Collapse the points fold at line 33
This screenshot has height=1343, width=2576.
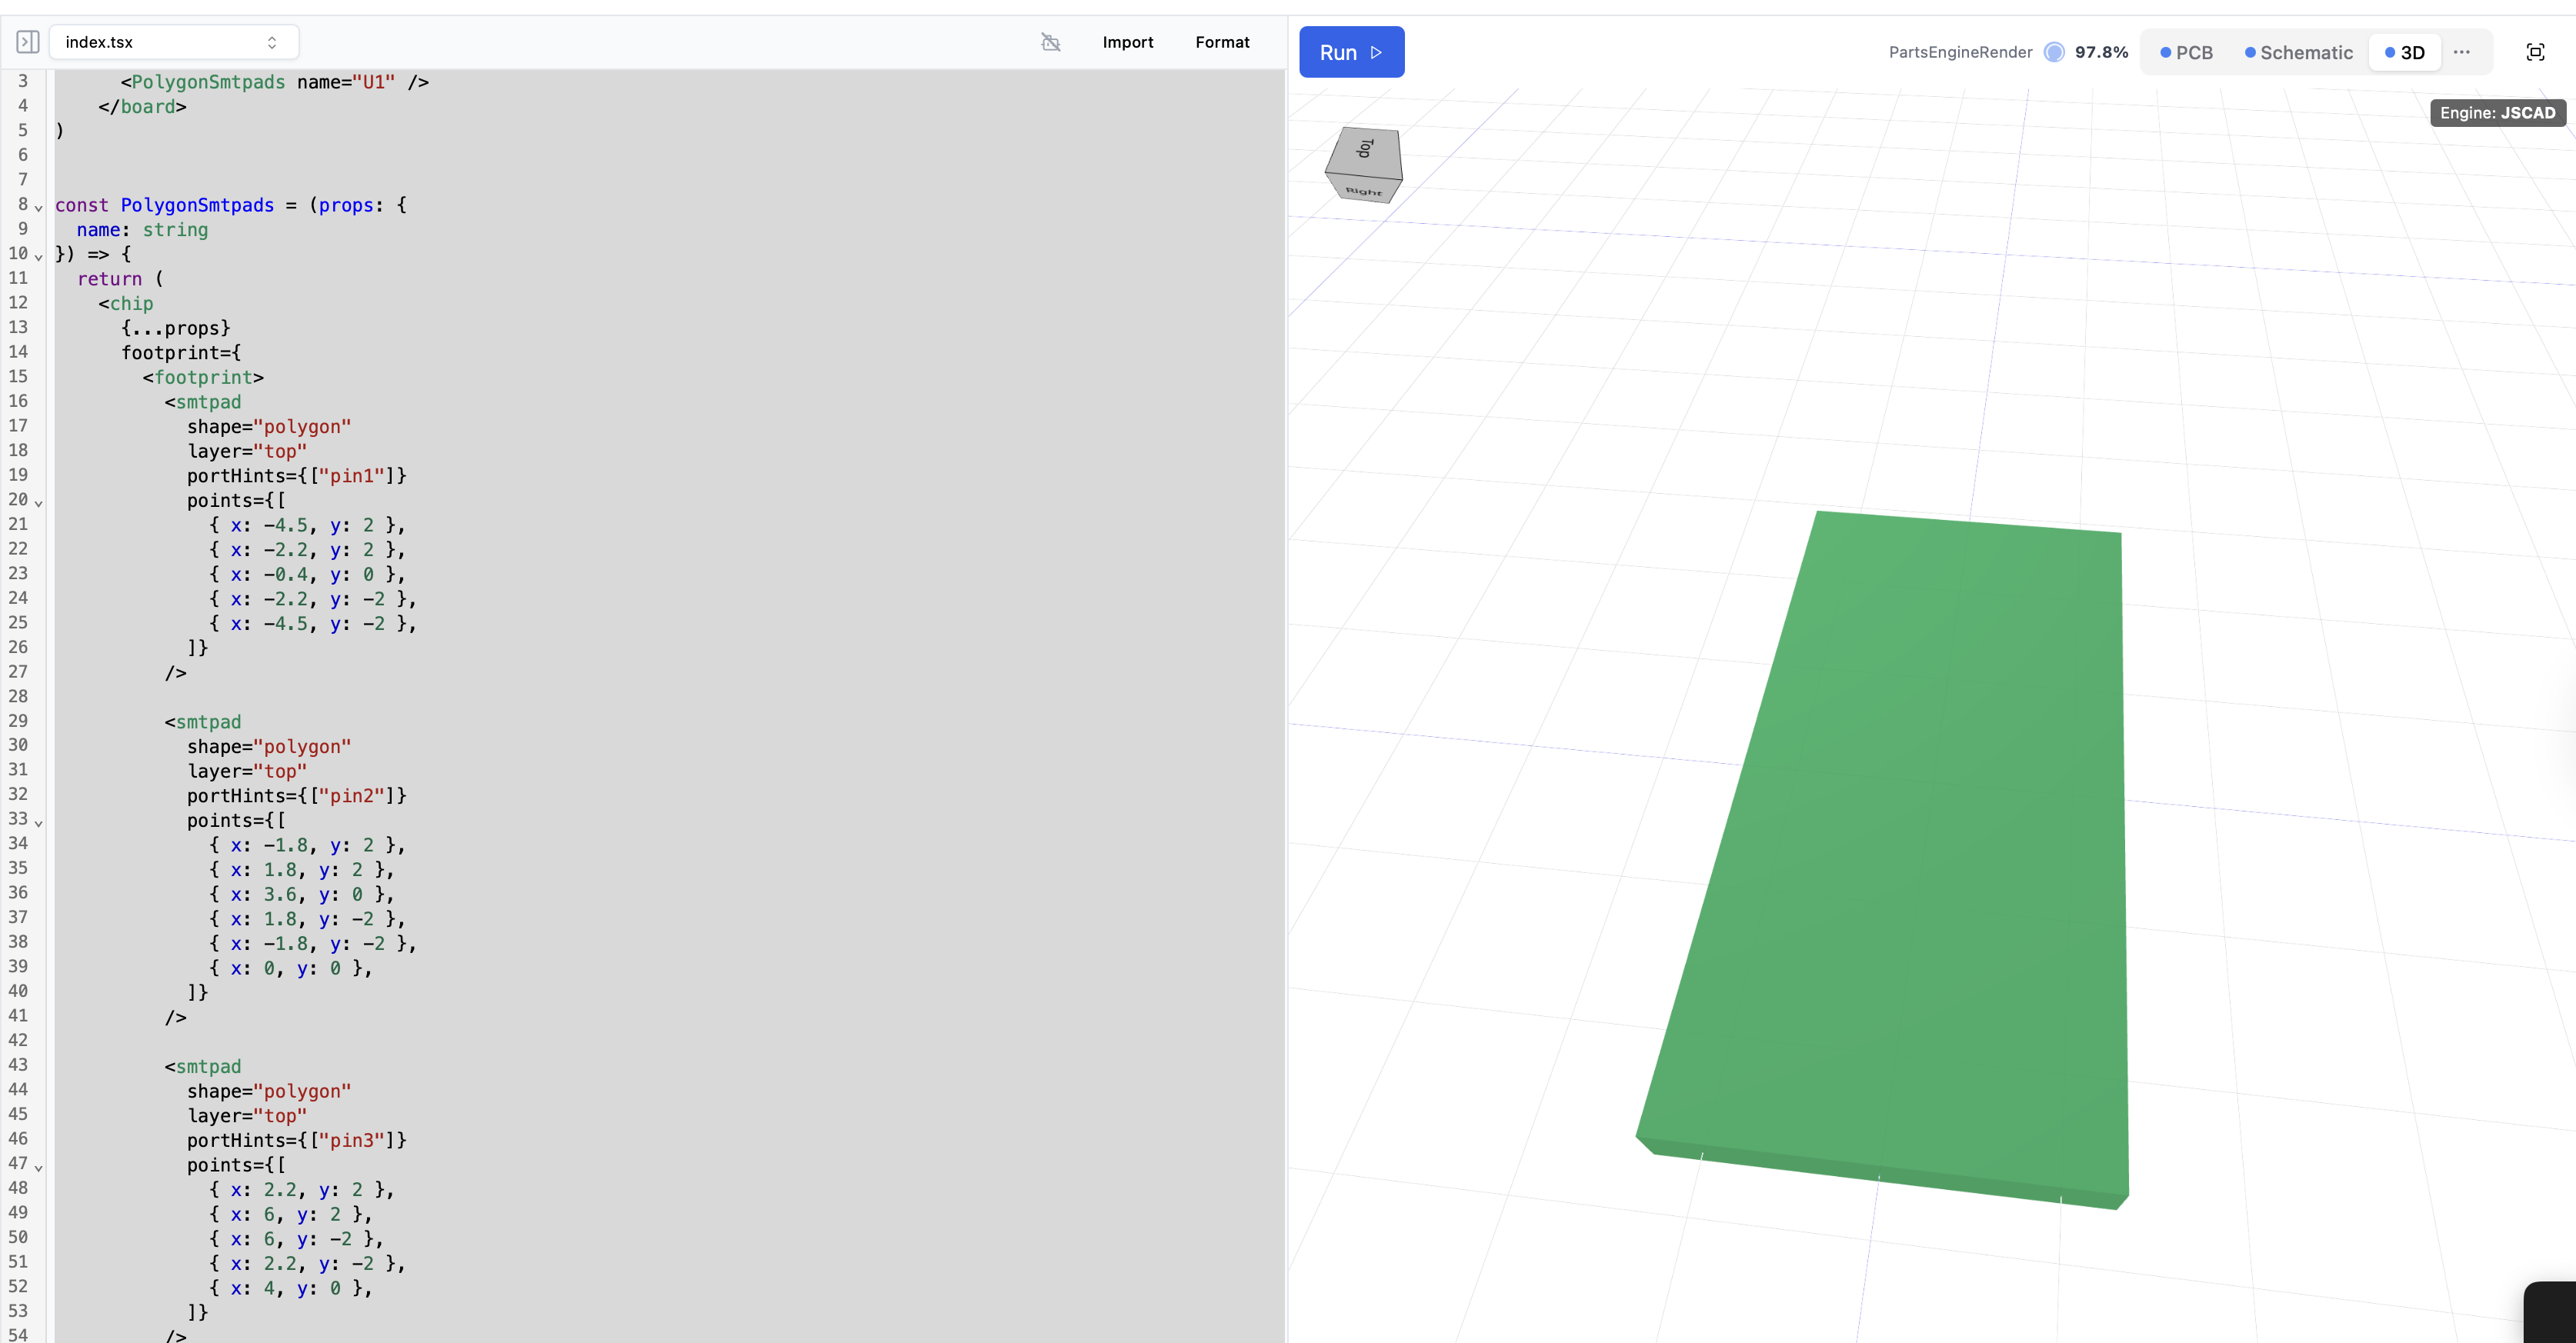(39, 823)
